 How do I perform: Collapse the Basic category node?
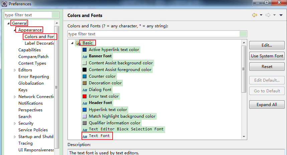pos(72,43)
